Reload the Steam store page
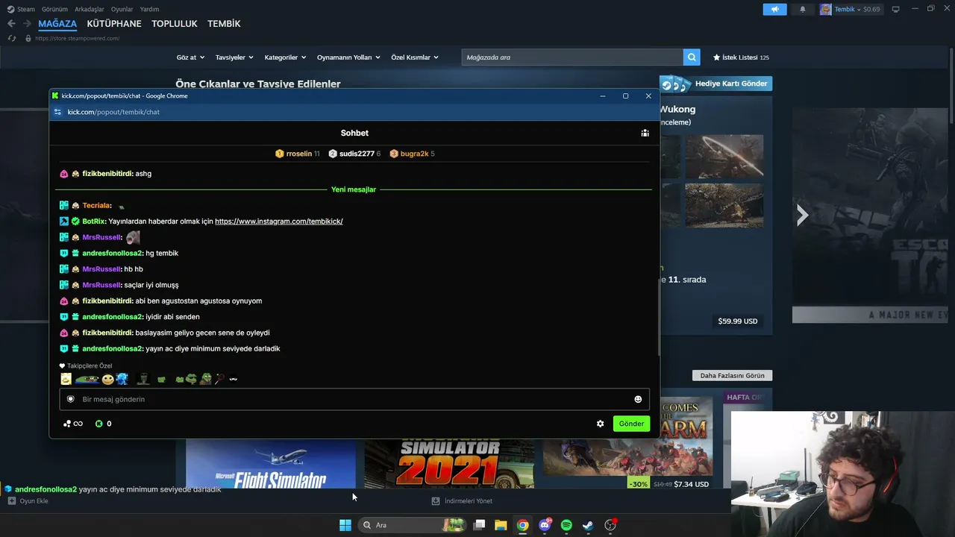955x537 pixels. (x=11, y=38)
